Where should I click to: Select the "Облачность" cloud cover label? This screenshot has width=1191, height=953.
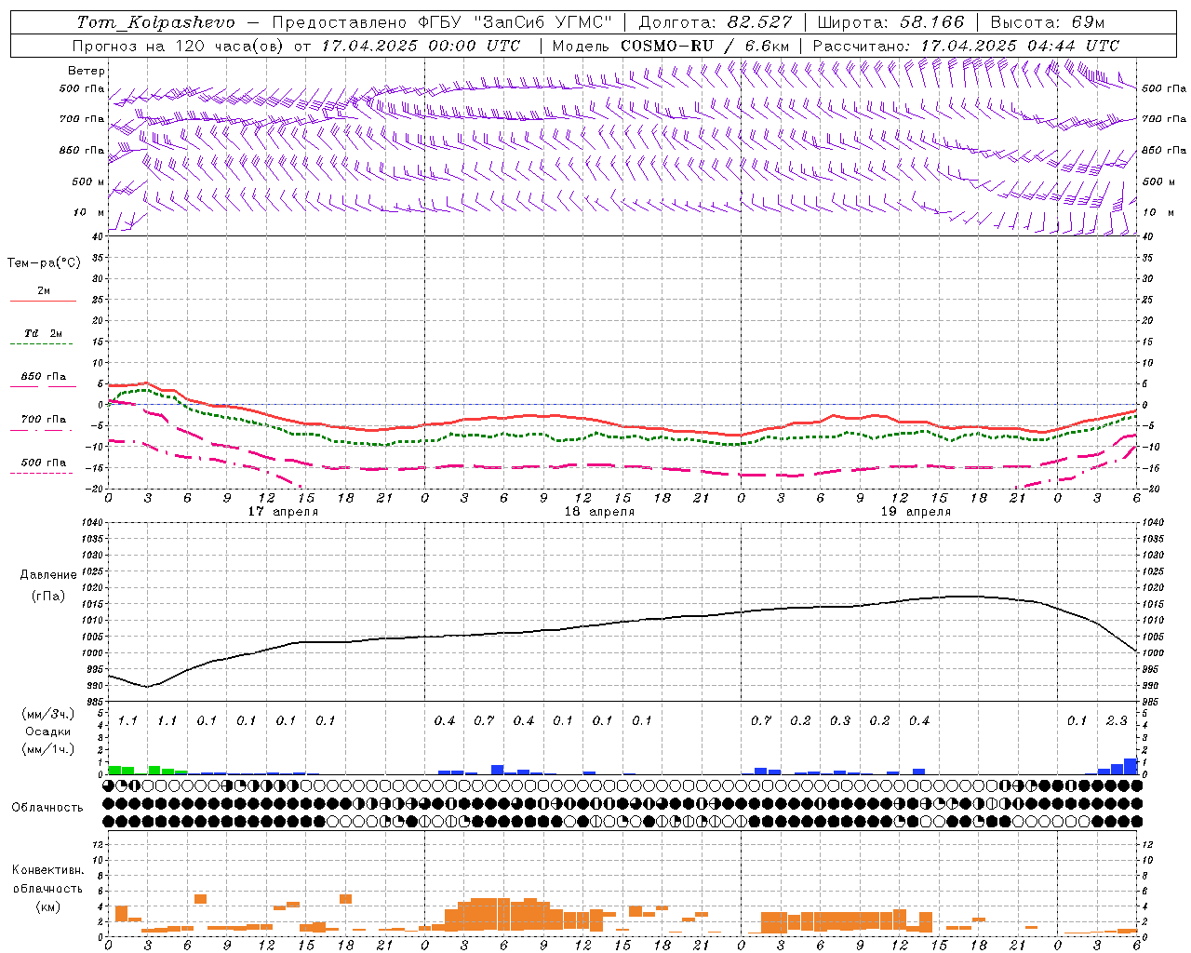(47, 808)
